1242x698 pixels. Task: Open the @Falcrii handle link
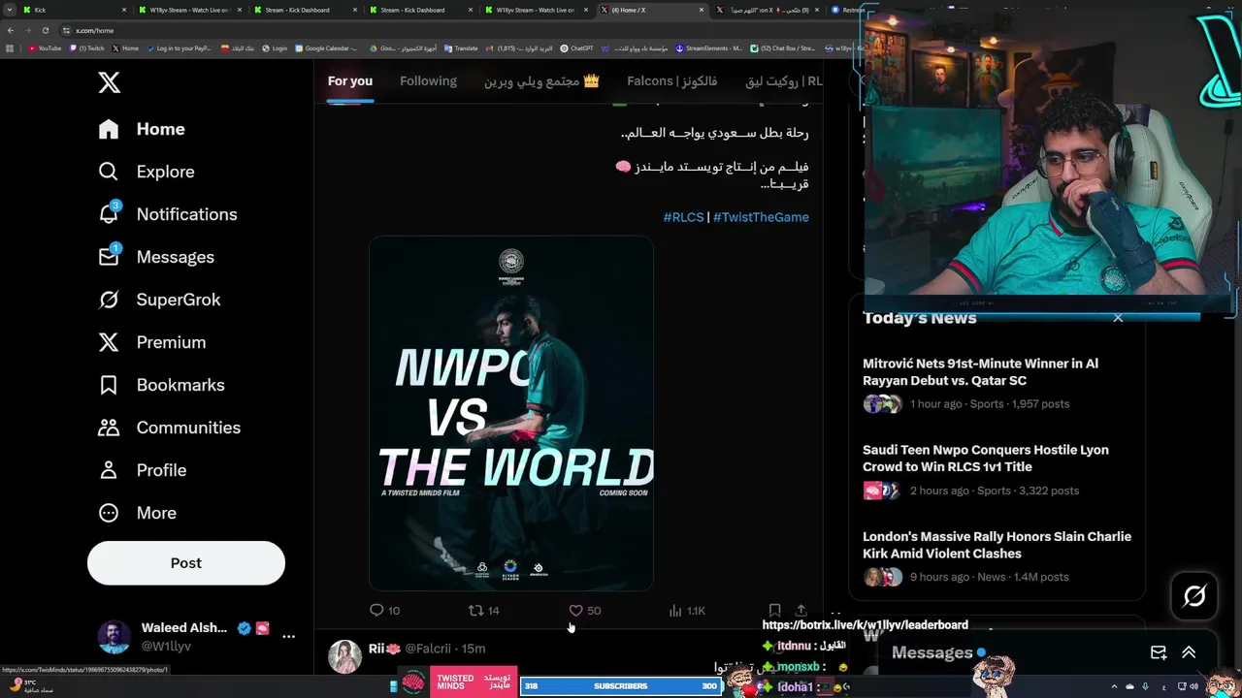428,649
